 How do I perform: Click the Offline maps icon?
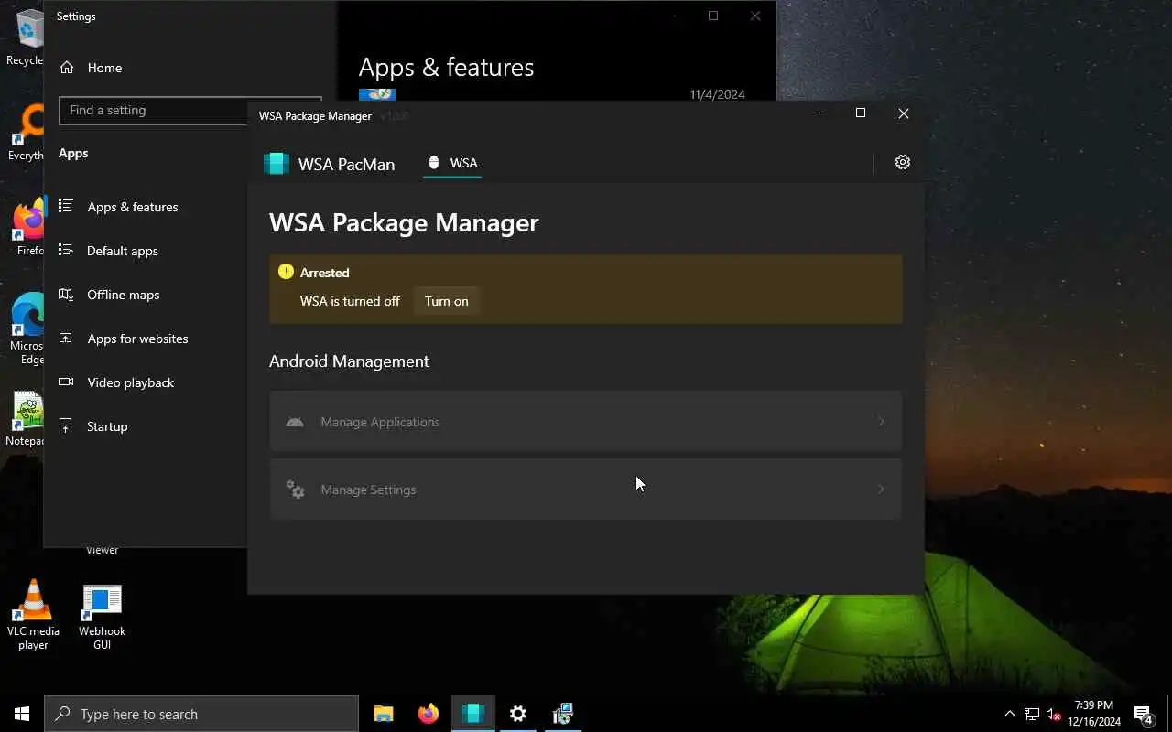point(66,294)
